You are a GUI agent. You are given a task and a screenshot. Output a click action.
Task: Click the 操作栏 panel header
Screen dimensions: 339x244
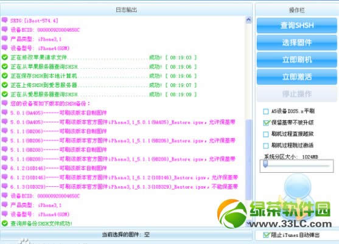[x=297, y=10]
